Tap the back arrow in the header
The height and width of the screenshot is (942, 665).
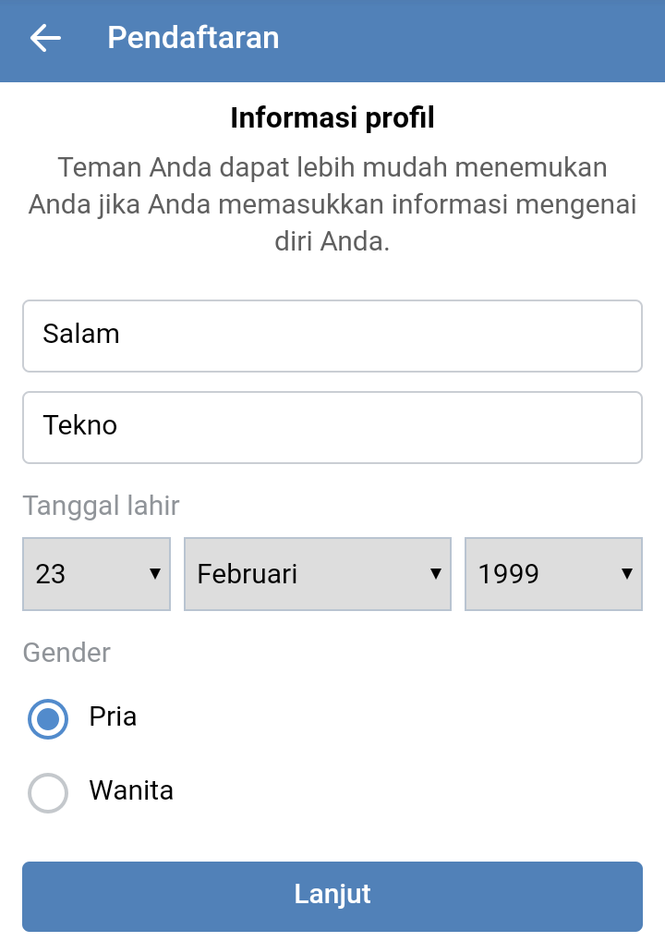[43, 38]
